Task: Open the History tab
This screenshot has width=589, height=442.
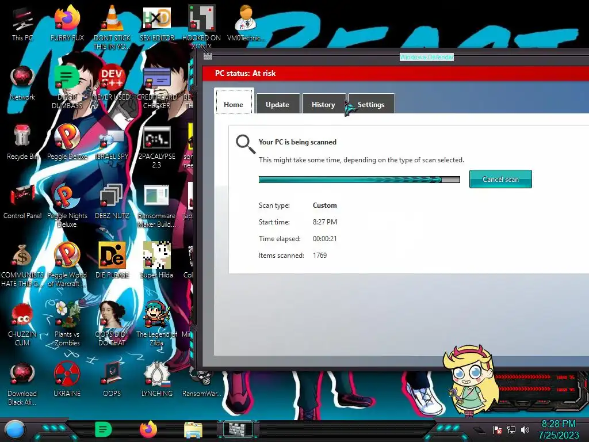Action: click(323, 104)
